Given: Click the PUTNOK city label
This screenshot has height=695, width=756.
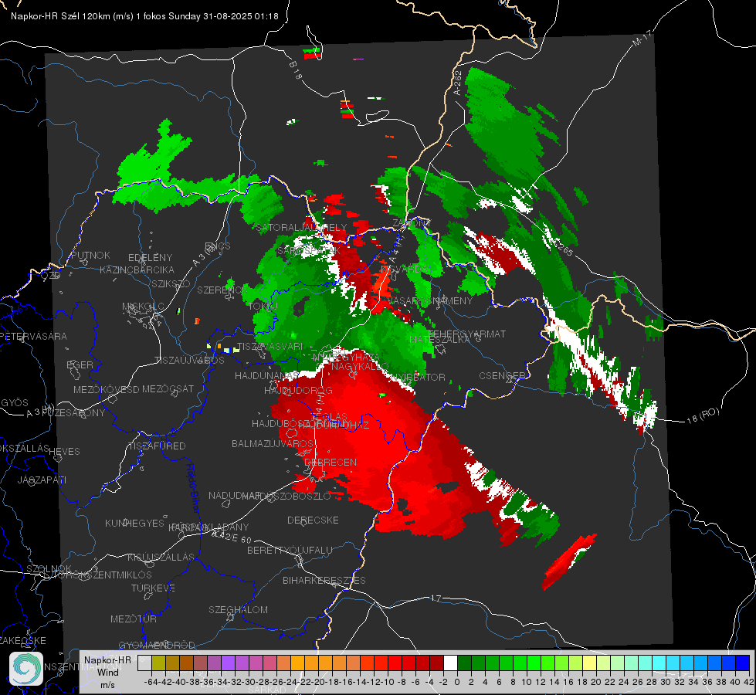Looking at the screenshot, I should (x=90, y=255).
